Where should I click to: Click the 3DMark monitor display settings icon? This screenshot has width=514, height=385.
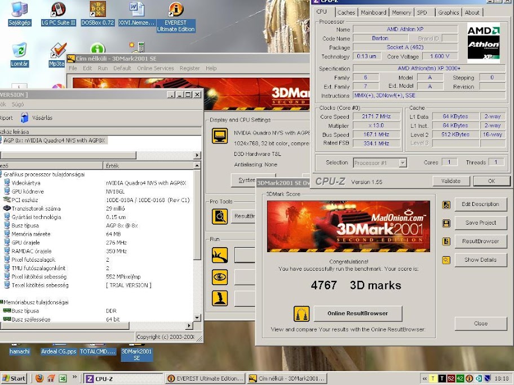[220, 136]
